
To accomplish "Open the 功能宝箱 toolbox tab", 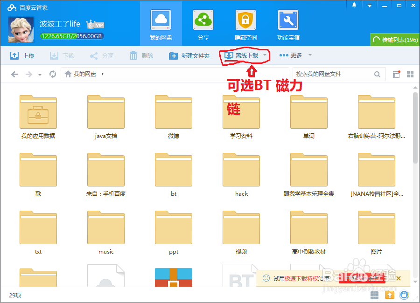I will [x=288, y=24].
